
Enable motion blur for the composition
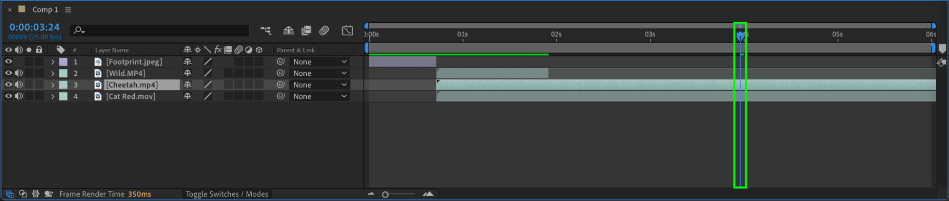tap(324, 31)
